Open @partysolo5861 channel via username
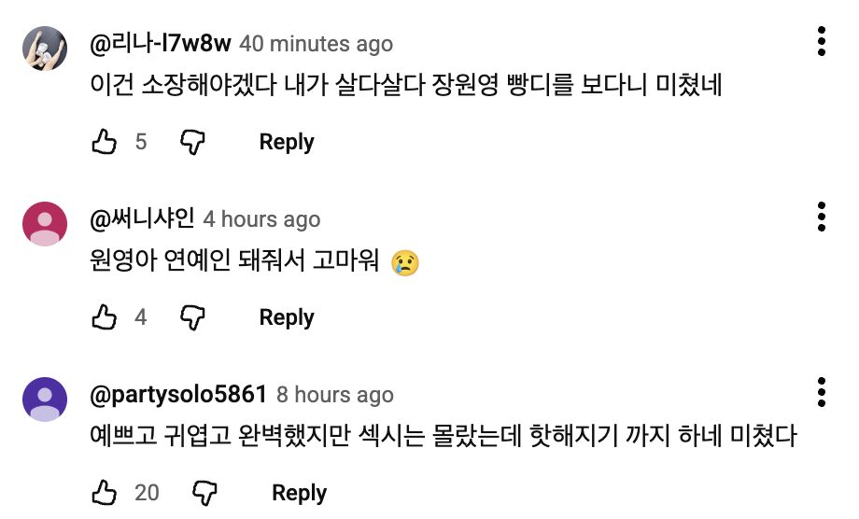This screenshot has width=859, height=519. point(178,394)
